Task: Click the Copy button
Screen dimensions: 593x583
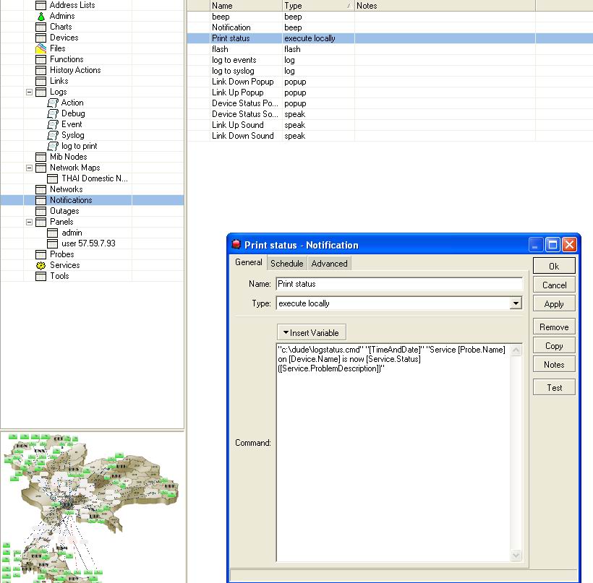Action: (554, 346)
